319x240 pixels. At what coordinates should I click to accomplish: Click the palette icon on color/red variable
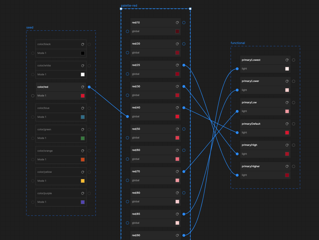click(x=83, y=87)
